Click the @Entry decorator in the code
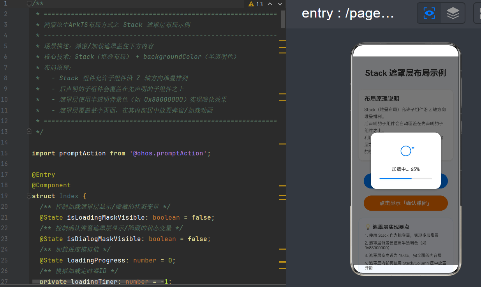 (43, 174)
